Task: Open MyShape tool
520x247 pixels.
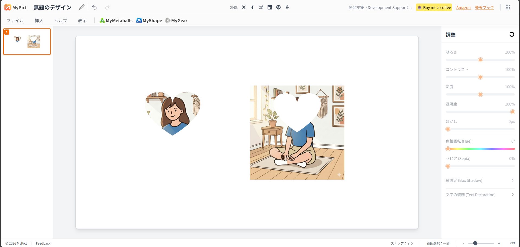Action: (149, 21)
